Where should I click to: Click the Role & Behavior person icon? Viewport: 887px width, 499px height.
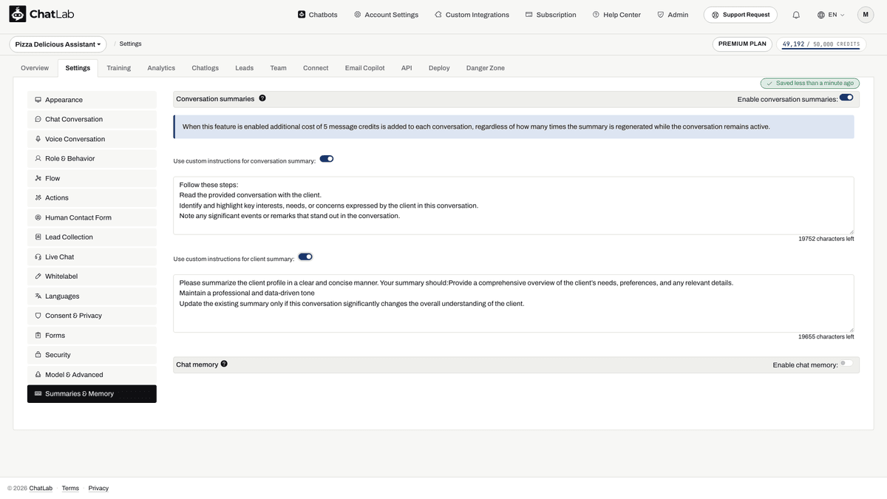pyautogui.click(x=38, y=158)
